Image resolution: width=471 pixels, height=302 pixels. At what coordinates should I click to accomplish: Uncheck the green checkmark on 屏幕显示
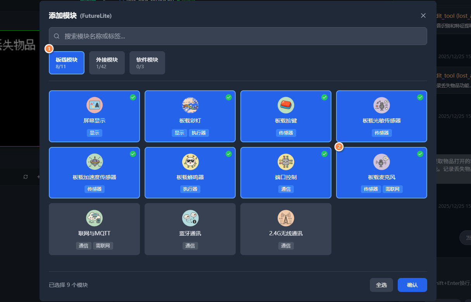pos(133,97)
